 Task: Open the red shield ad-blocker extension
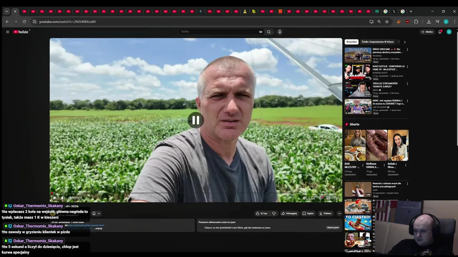(x=407, y=22)
